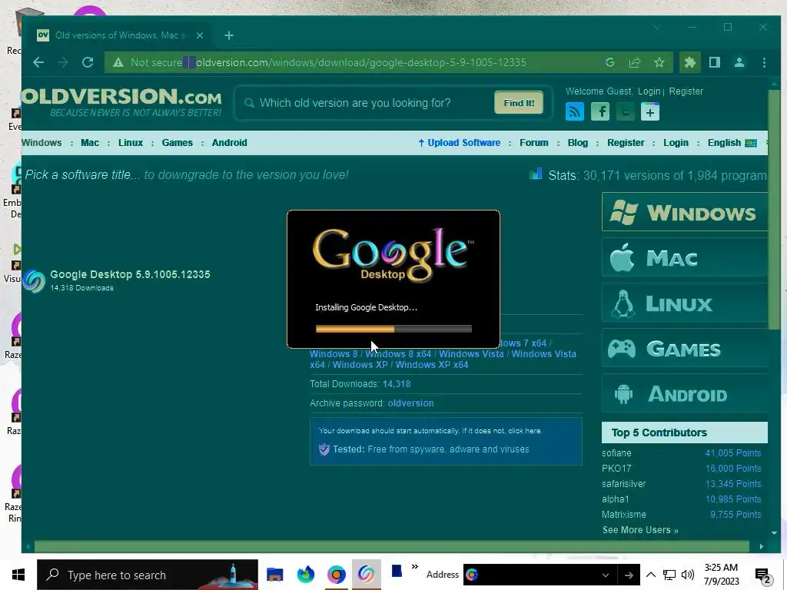Click Upload Software link
This screenshot has height=590, width=787.
[460, 142]
